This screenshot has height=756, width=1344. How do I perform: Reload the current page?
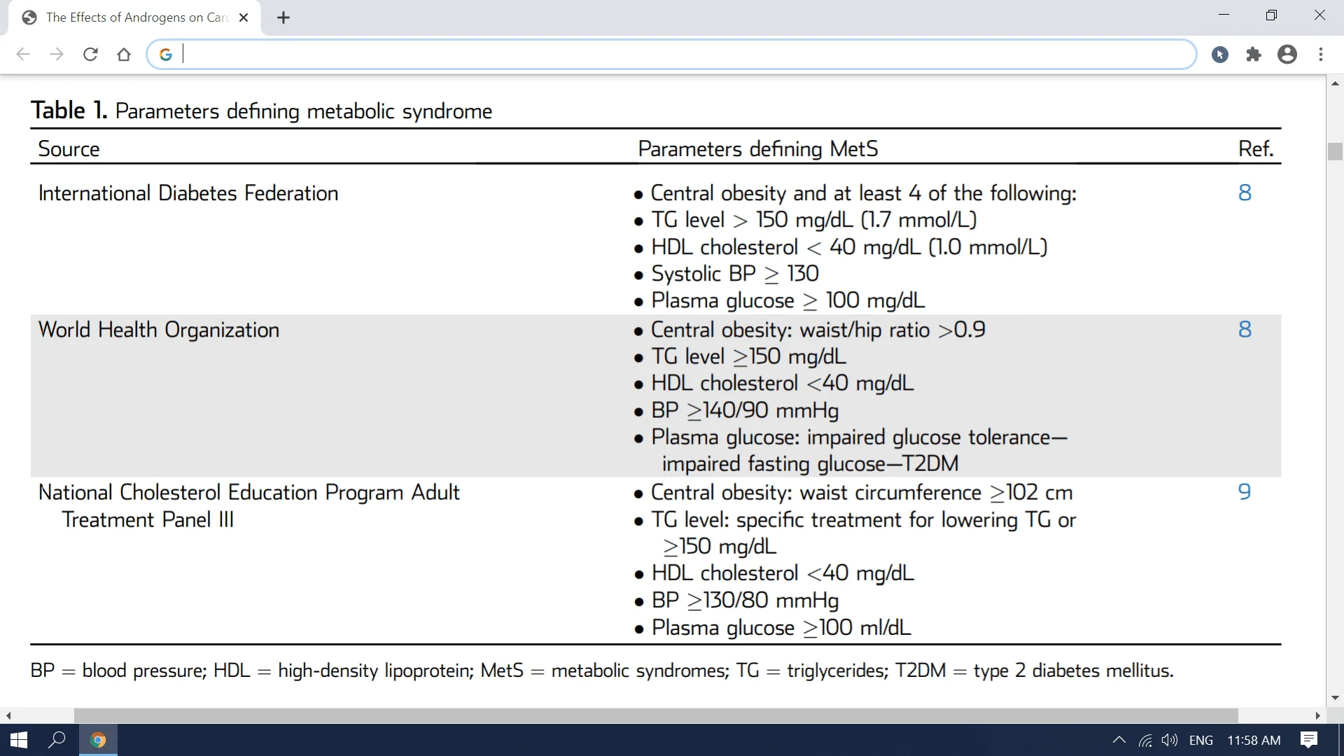[90, 55]
